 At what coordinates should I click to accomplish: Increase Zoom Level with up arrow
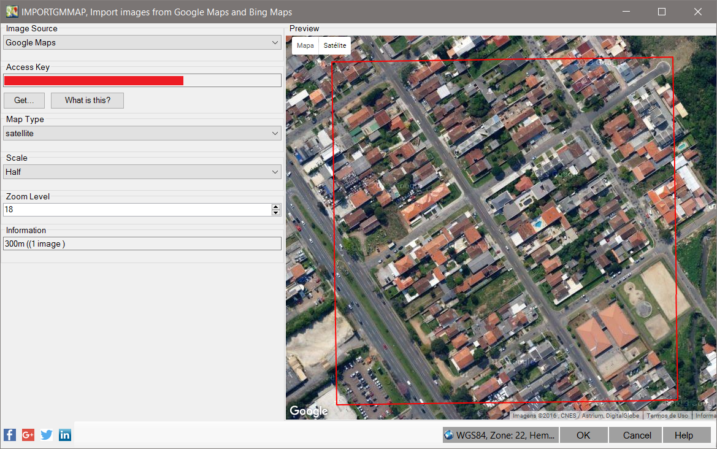point(276,207)
